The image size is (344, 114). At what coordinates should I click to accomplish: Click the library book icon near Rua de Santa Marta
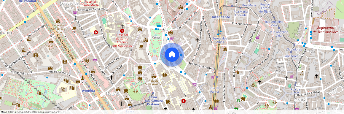pyautogui.click(x=74, y=28)
